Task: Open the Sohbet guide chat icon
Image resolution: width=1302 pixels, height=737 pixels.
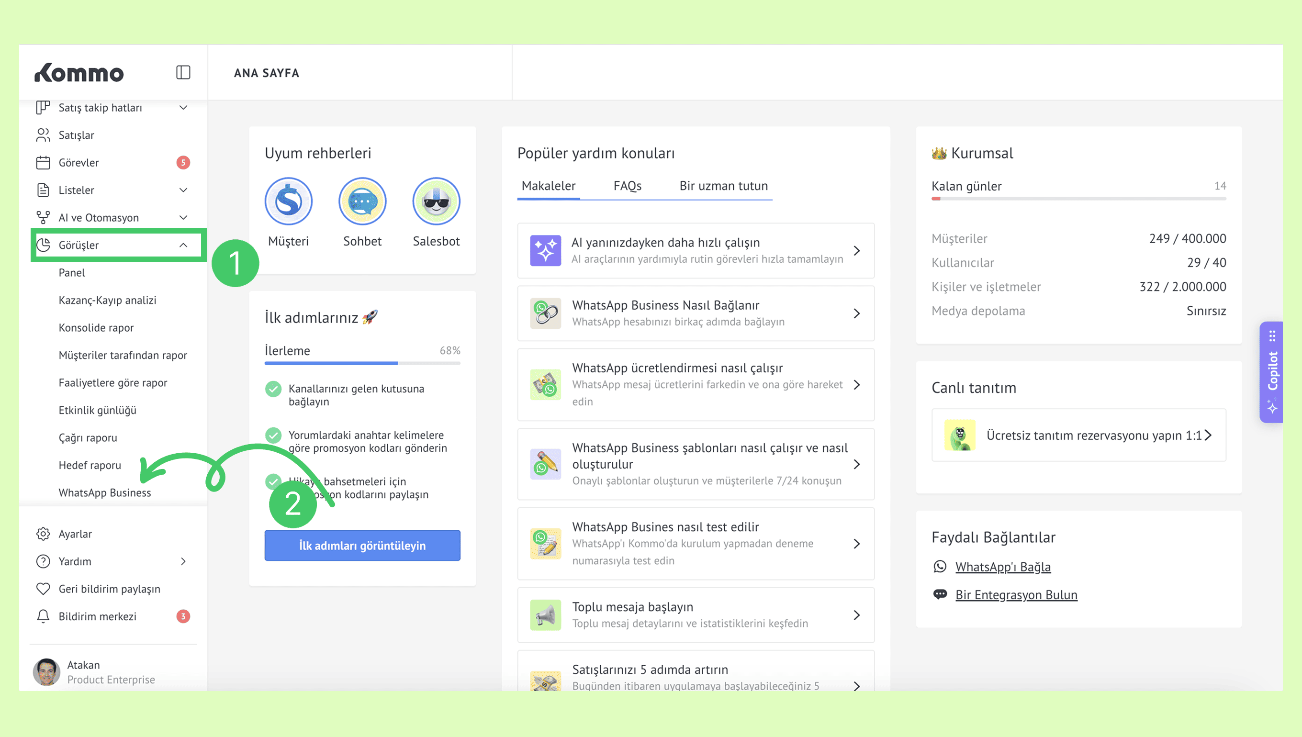Action: tap(362, 201)
